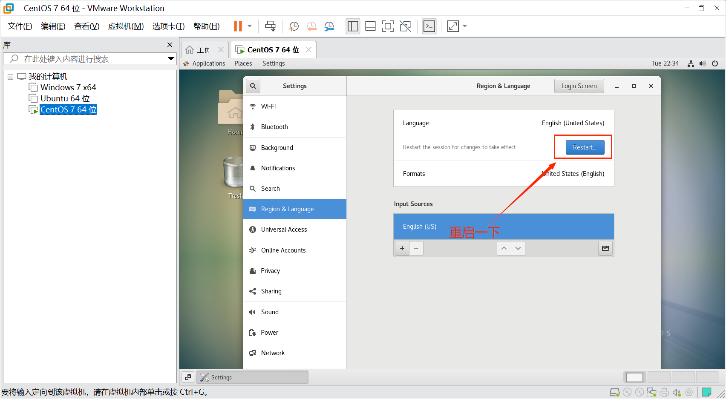
Task: Open the power options dropdown arrow next to pause
Action: (250, 26)
